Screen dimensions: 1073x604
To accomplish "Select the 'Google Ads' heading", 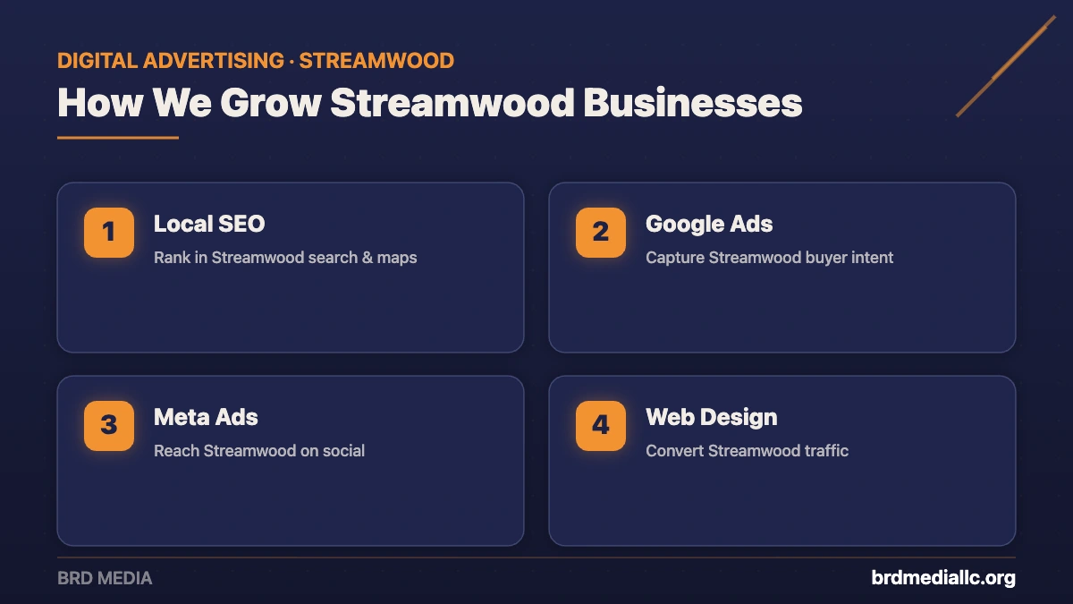I will pos(709,224).
